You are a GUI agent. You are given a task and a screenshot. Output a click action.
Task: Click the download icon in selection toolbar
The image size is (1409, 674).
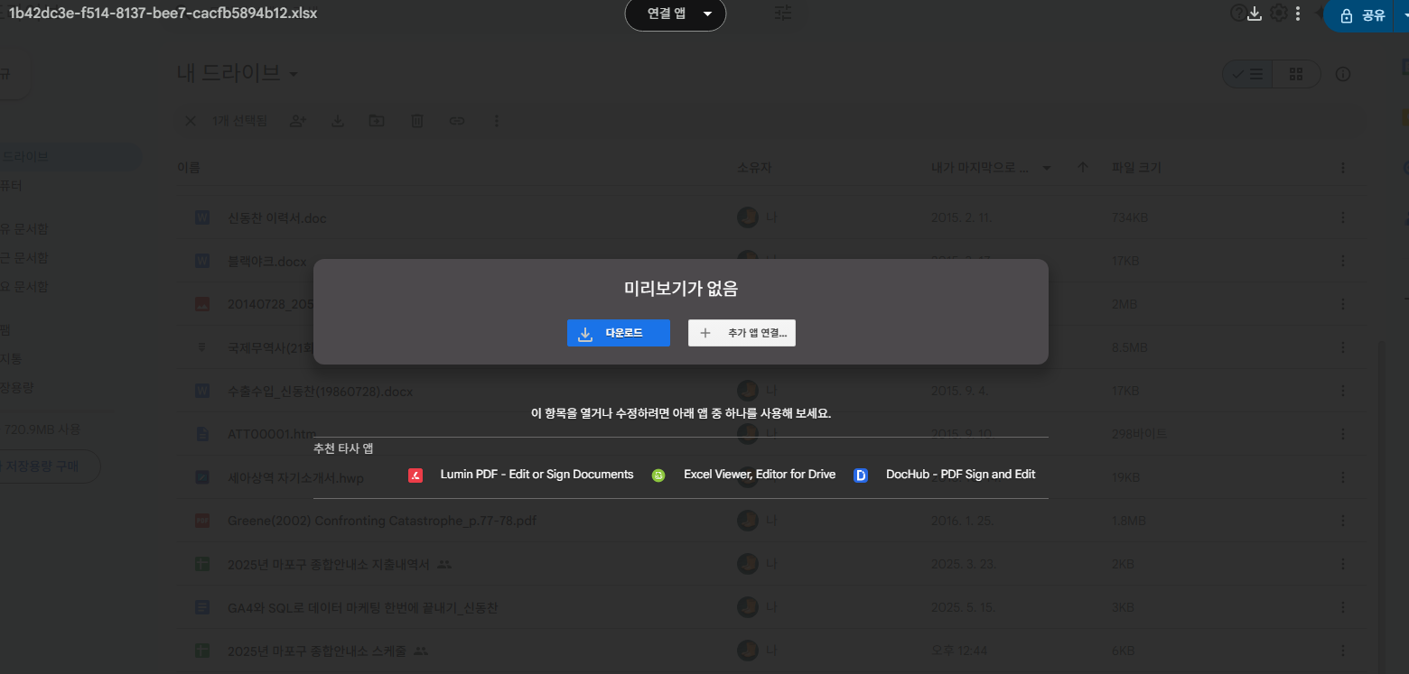[x=337, y=121]
